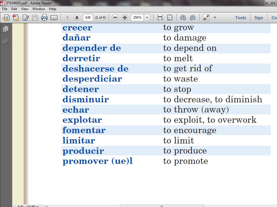Screen dimensions: 277x207
Task: Open the Help menu
Action: click(53, 9)
